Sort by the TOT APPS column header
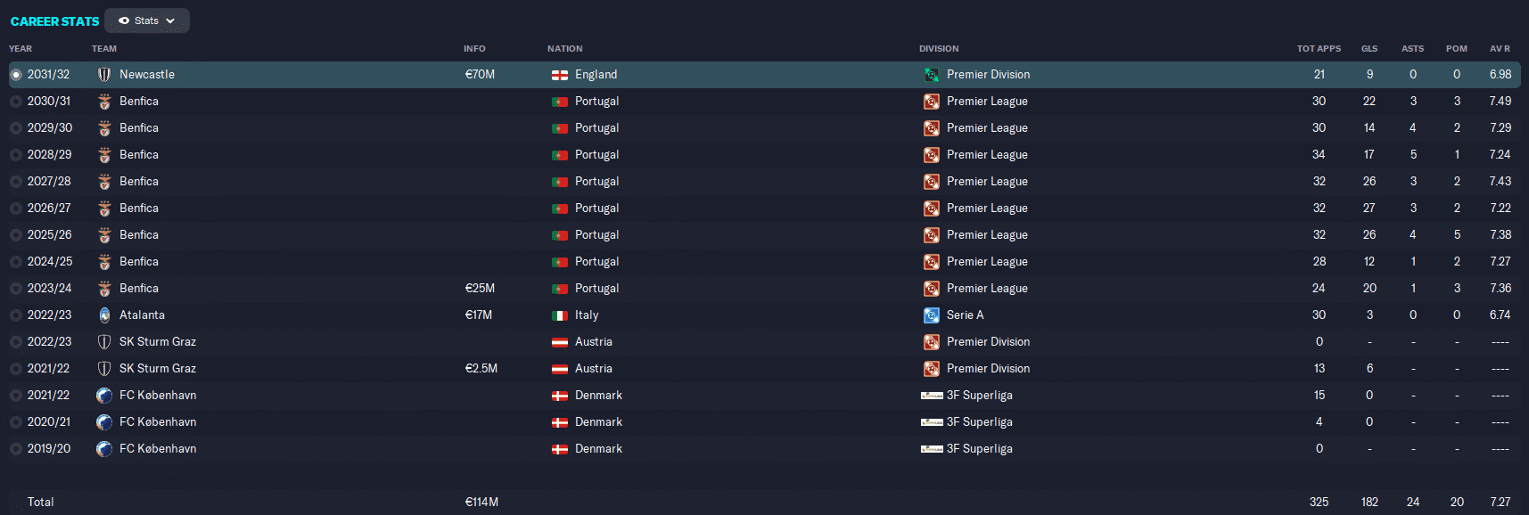This screenshot has height=515, width=1529. click(x=1319, y=49)
